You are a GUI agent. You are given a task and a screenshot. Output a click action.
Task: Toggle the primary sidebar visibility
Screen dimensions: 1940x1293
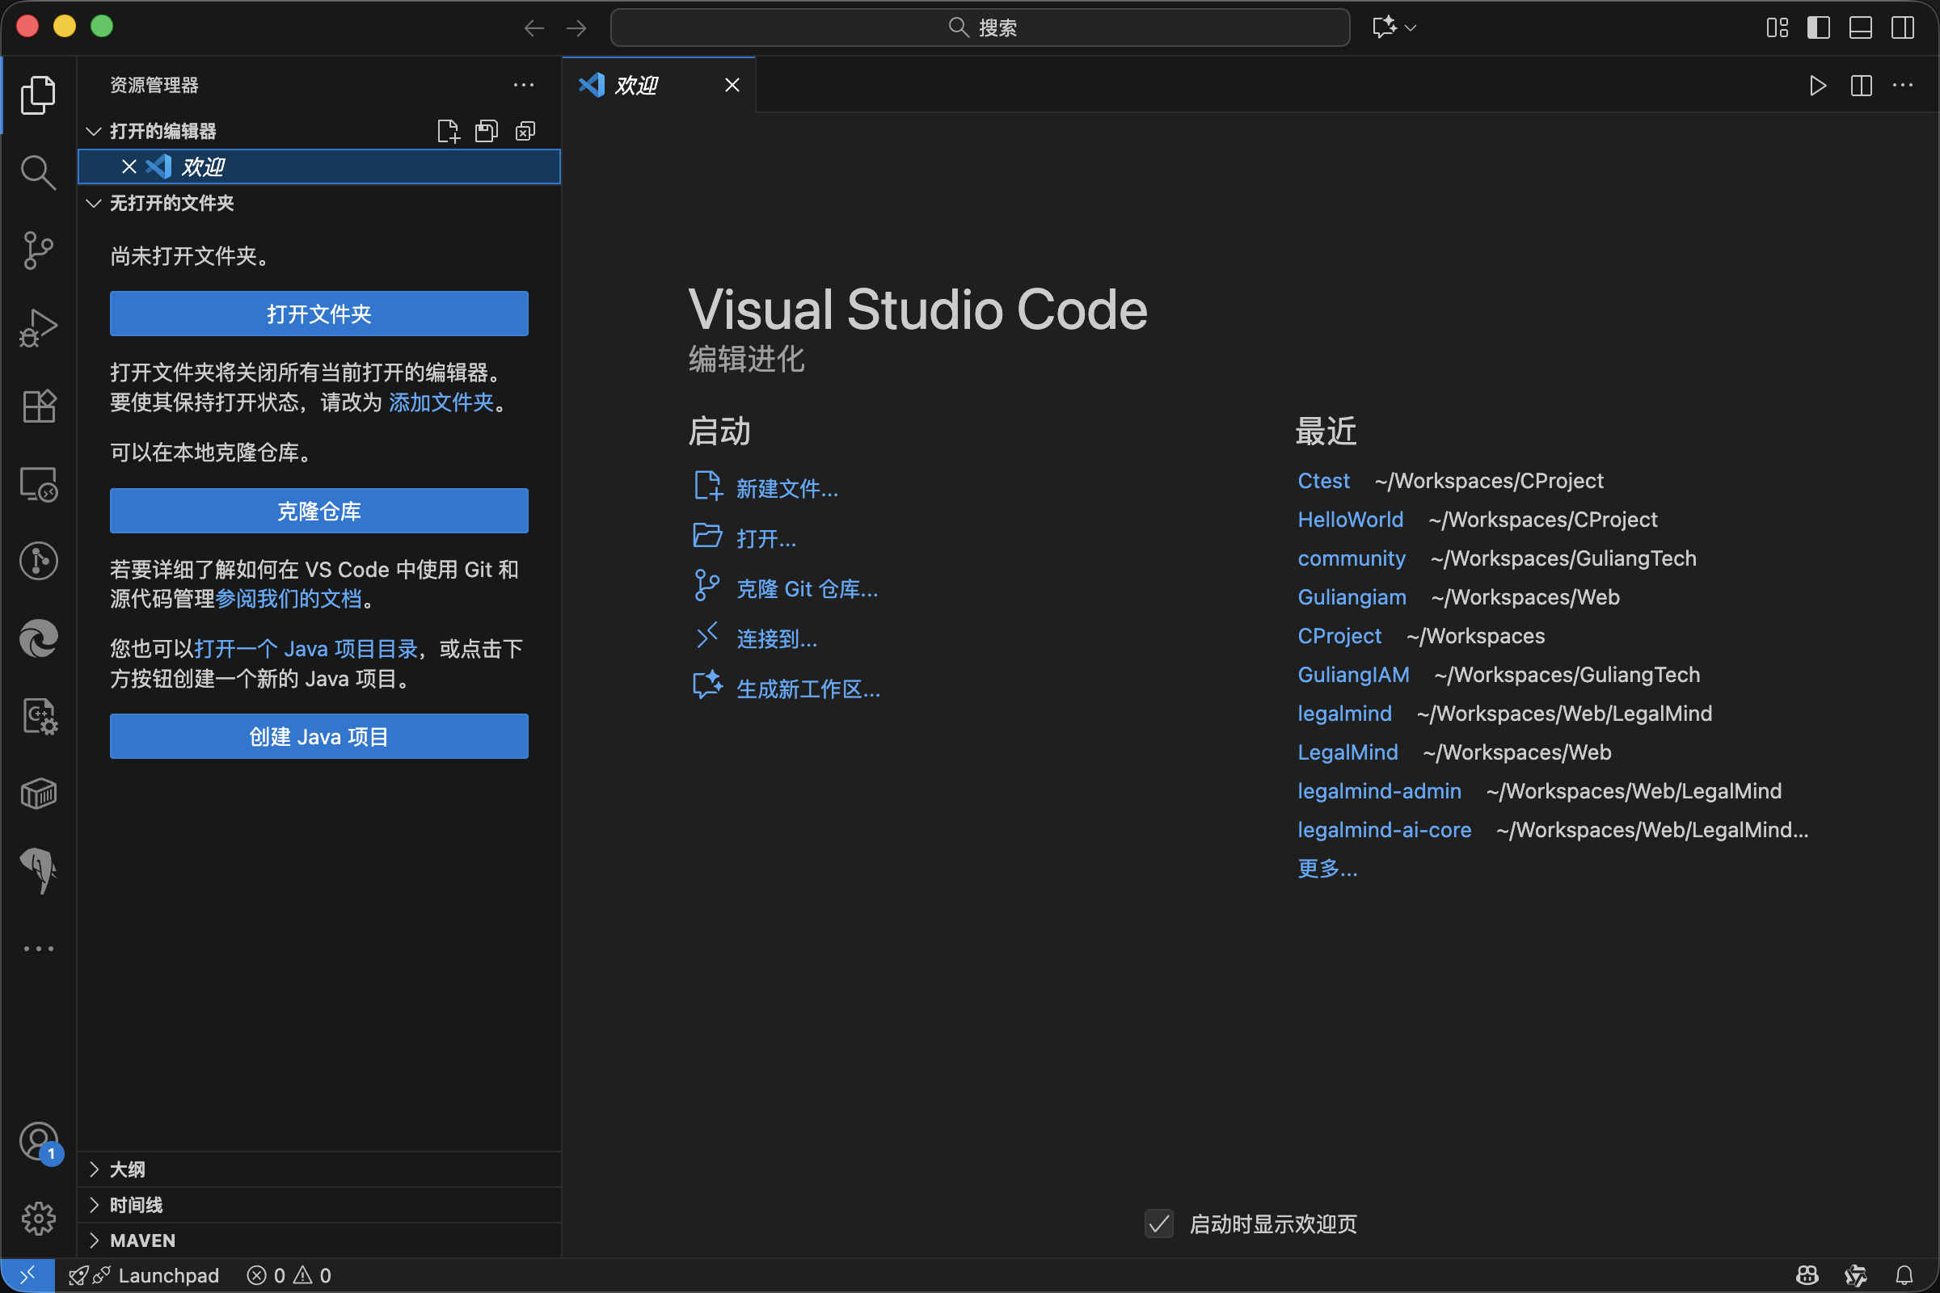[1818, 27]
